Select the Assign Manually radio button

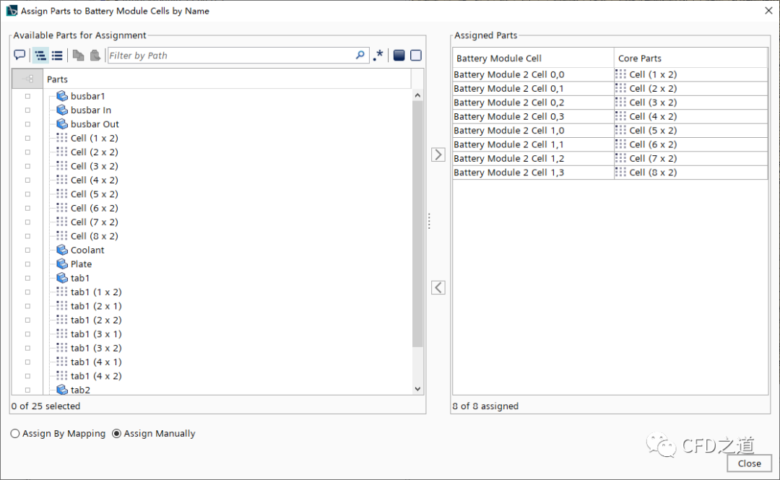[117, 434]
